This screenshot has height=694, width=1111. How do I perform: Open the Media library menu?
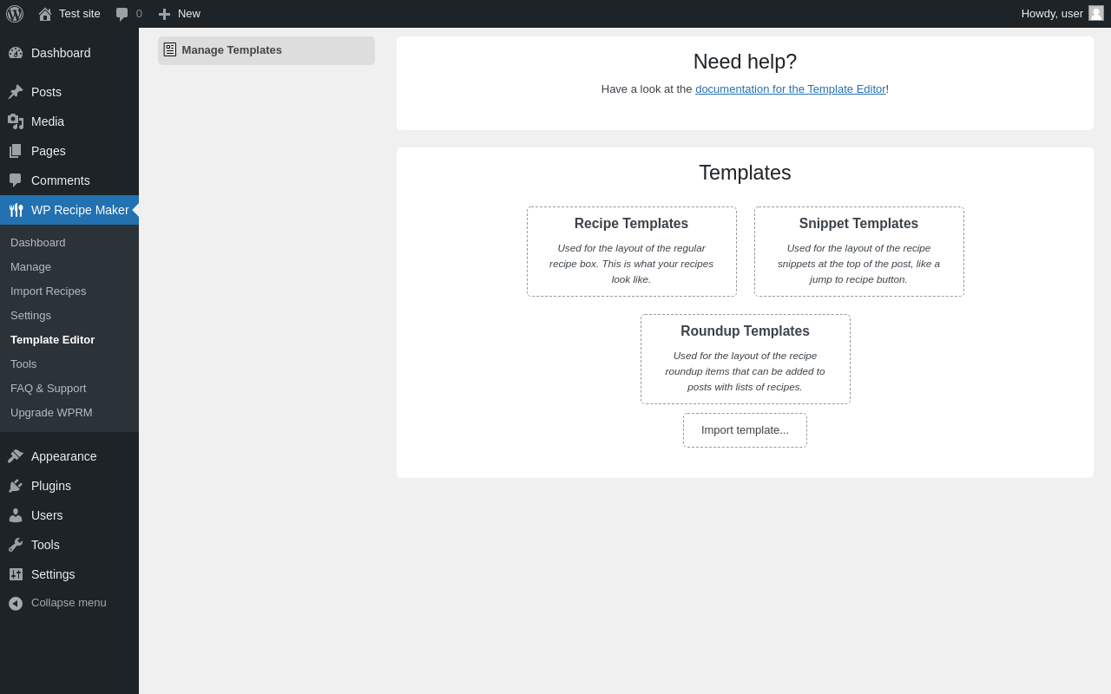69,121
